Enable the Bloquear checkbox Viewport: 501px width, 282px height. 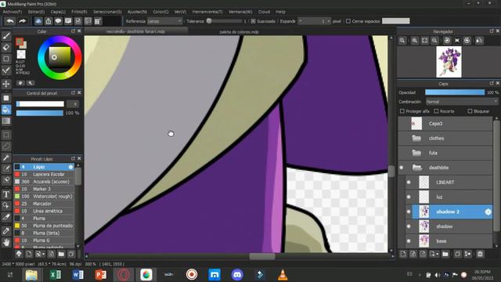470,111
